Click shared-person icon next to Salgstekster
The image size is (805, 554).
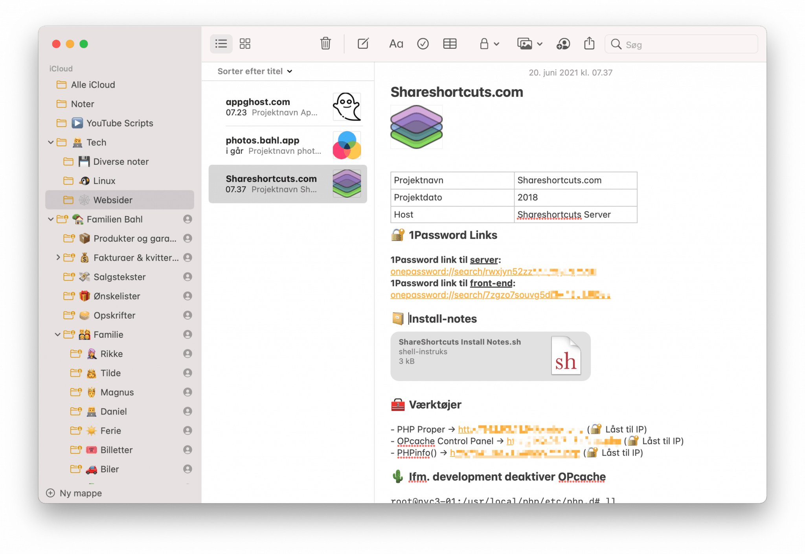point(188,277)
